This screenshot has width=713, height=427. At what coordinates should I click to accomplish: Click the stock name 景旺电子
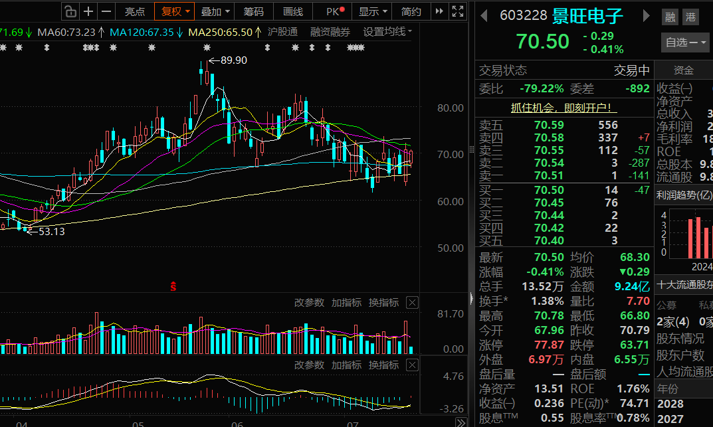click(x=587, y=17)
